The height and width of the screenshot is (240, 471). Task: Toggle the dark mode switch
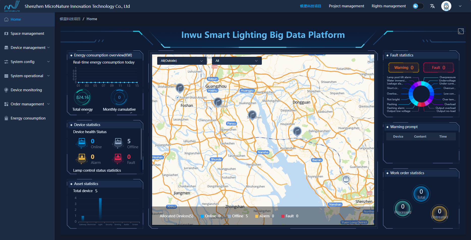tap(418, 6)
